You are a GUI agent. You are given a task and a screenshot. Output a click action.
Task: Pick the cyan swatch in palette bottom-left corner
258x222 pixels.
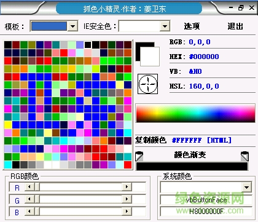(8, 165)
